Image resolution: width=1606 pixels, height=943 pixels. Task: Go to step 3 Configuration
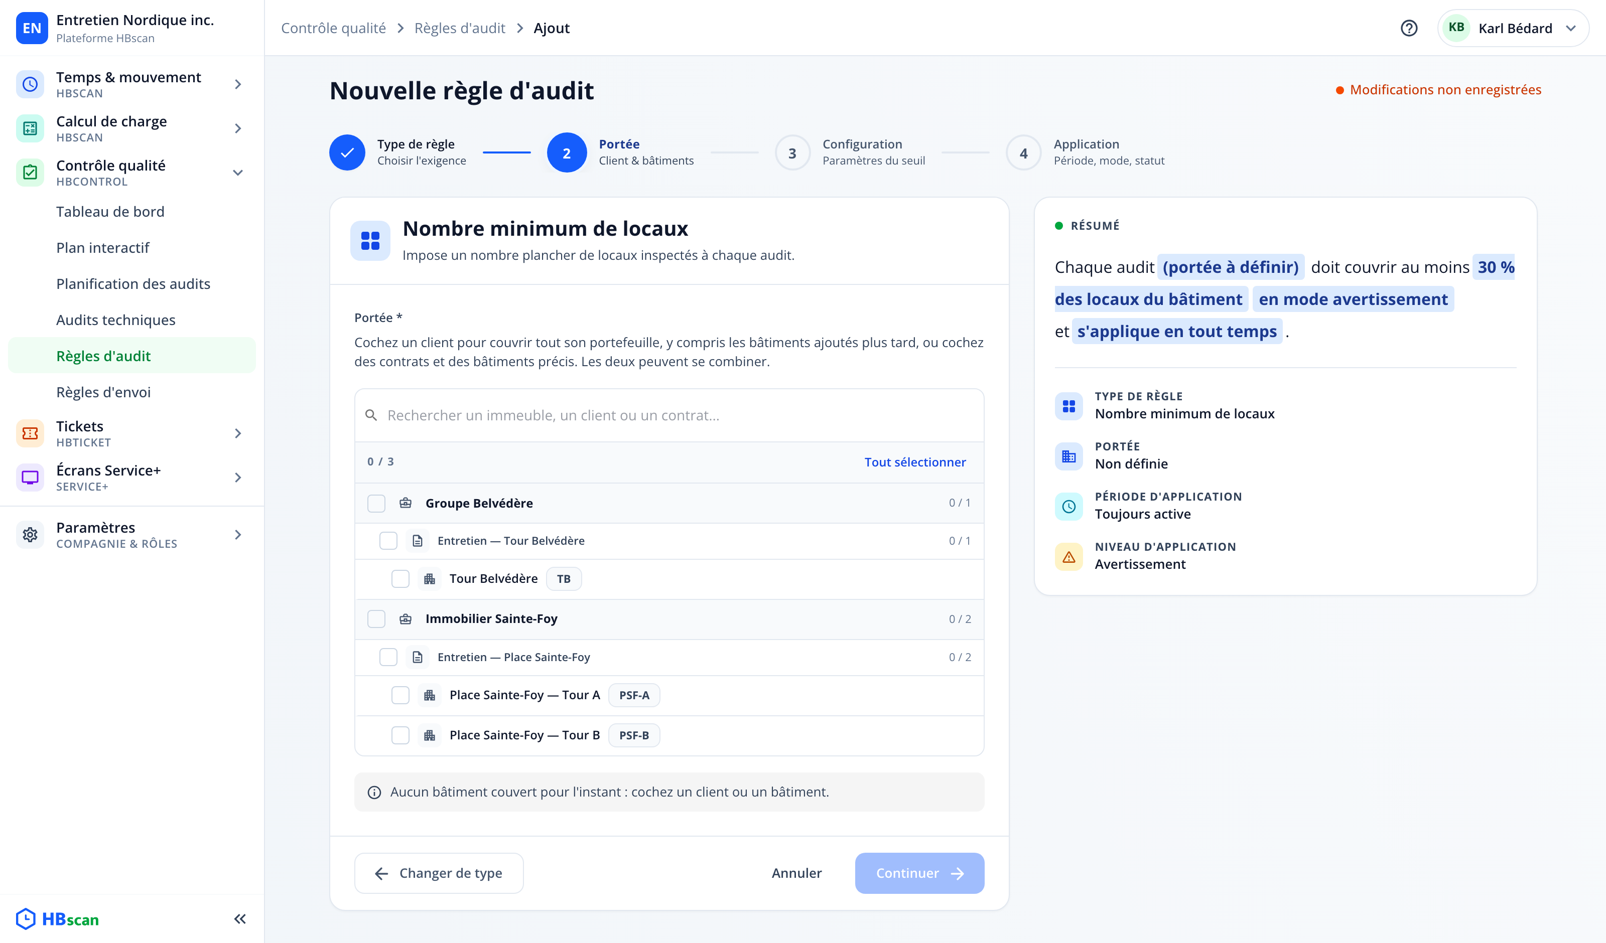click(850, 152)
